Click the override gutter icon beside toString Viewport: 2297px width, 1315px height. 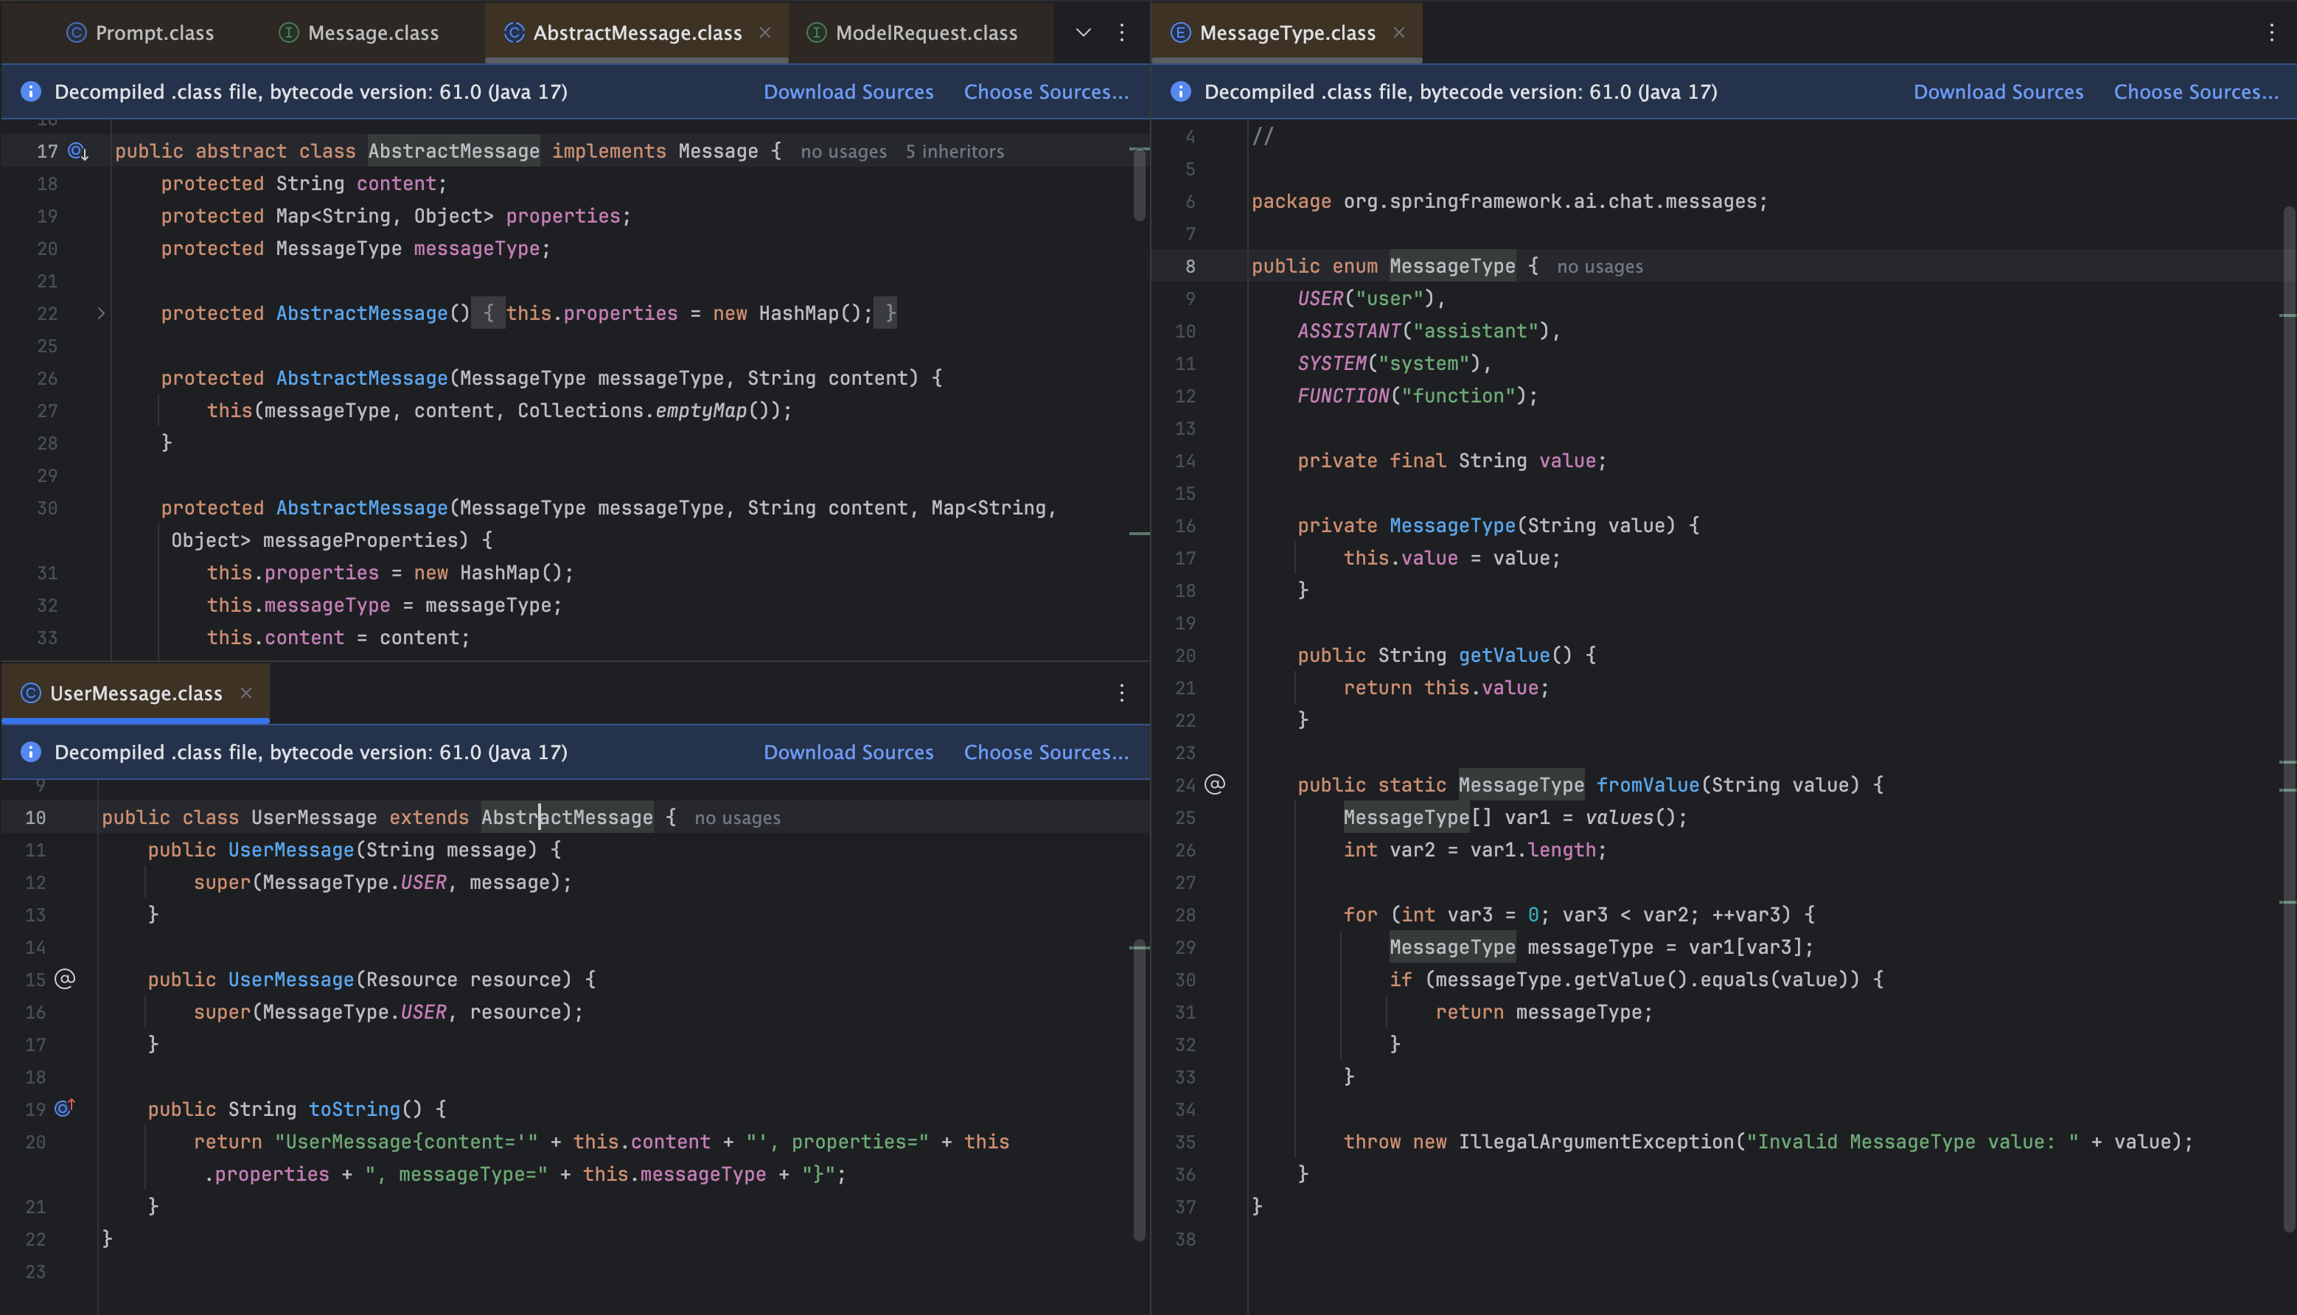(65, 1108)
